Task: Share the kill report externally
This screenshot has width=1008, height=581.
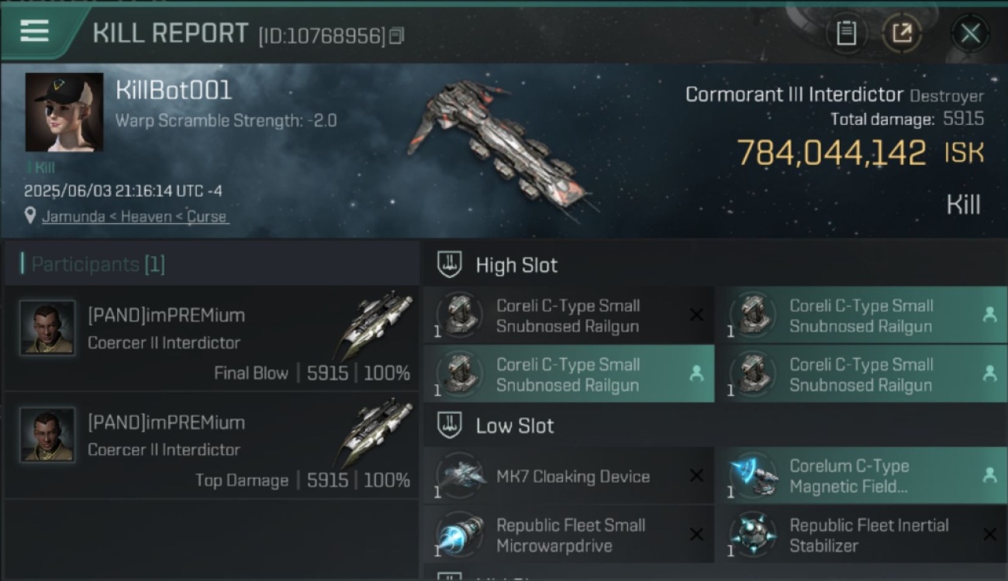Action: coord(902,33)
